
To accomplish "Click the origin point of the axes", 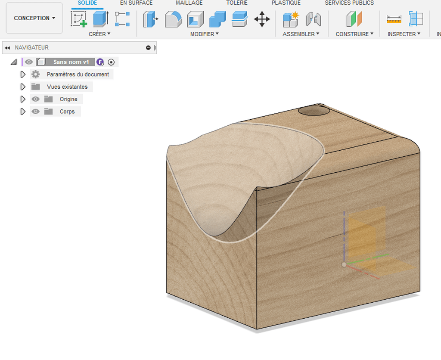I will 344,264.
